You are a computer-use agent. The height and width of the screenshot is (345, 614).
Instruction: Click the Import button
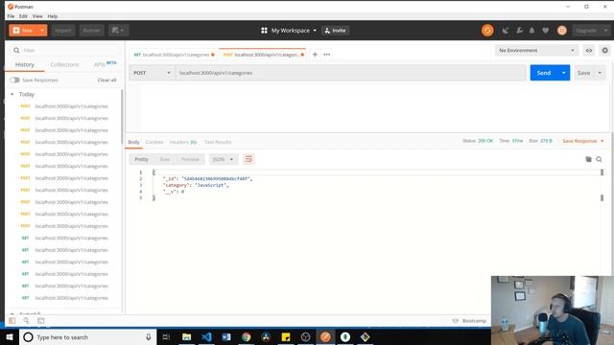(63, 31)
